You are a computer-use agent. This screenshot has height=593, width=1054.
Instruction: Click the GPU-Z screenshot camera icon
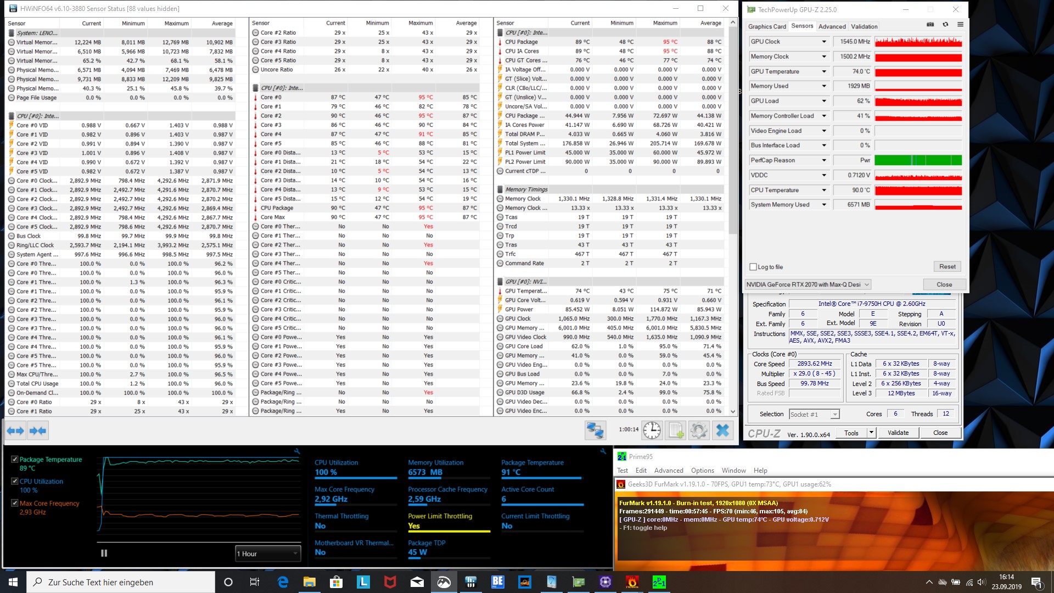coord(930,25)
